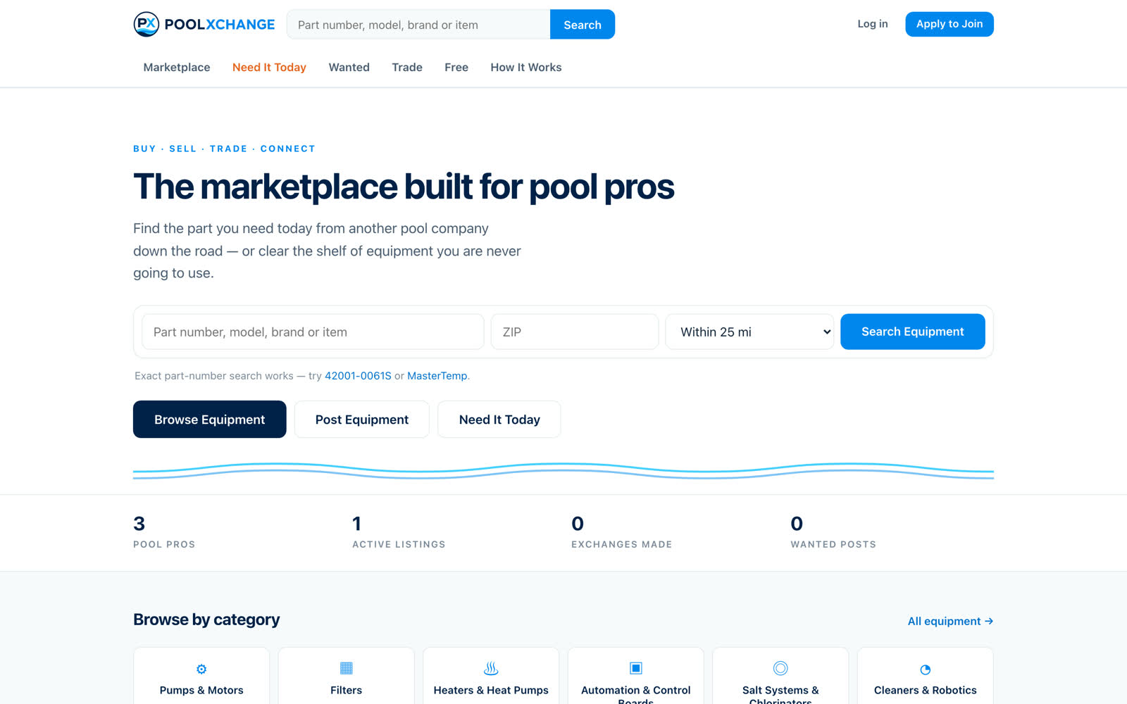Click the Cleaners & Robotics icon

click(926, 670)
